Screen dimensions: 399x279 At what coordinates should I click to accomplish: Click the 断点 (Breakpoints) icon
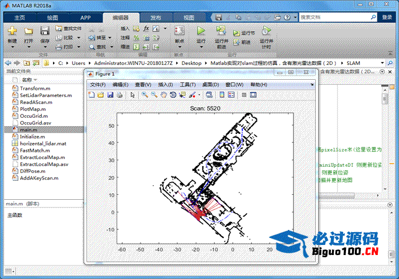pos(179,31)
